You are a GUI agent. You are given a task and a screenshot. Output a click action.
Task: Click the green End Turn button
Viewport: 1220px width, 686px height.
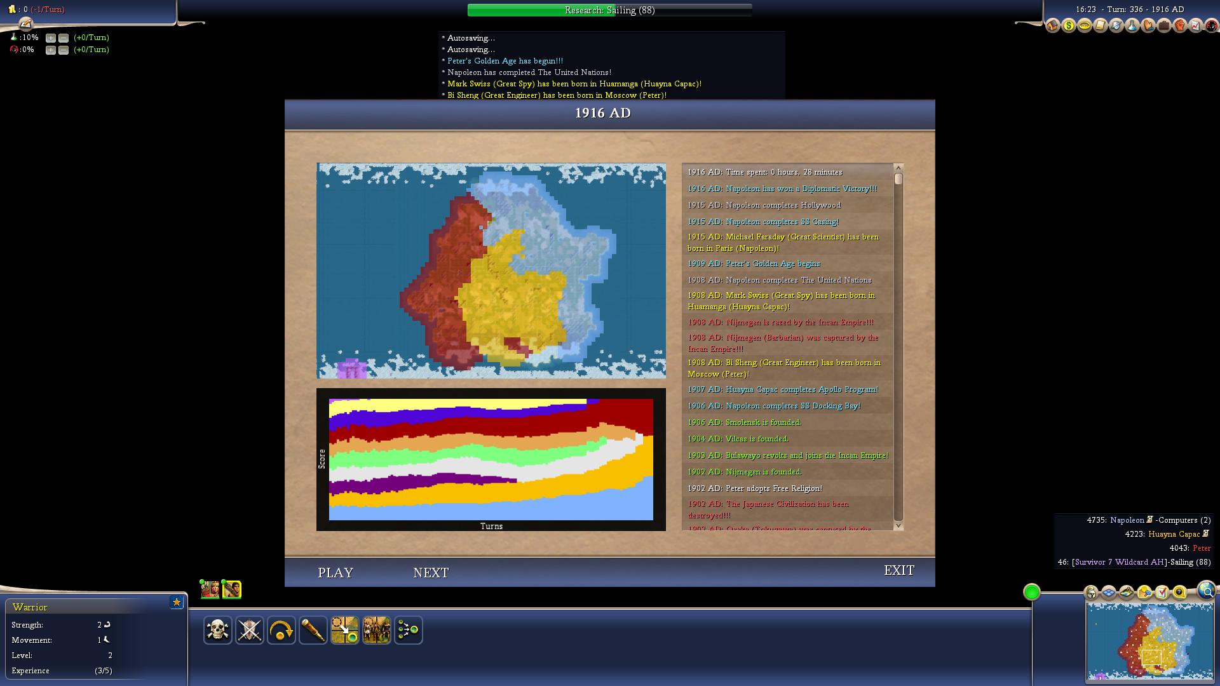1032,592
